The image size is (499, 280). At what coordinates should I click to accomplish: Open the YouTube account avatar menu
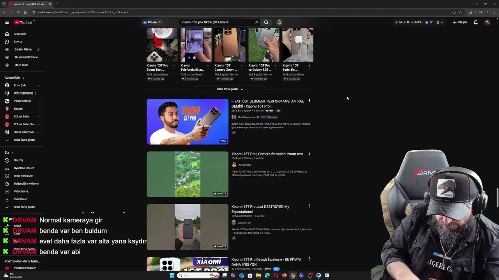(487, 23)
